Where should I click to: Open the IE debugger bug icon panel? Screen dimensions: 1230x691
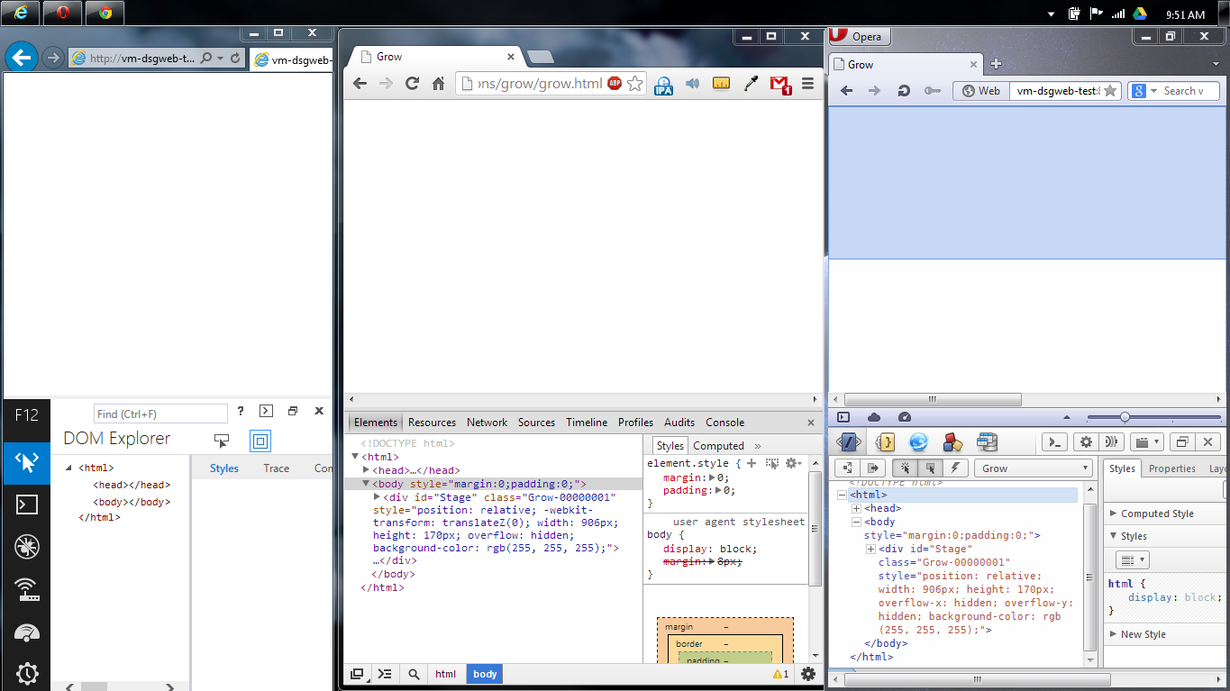[26, 547]
